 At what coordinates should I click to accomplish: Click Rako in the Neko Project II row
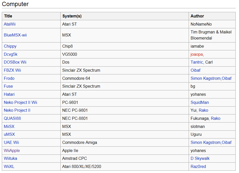click(x=203, y=110)
